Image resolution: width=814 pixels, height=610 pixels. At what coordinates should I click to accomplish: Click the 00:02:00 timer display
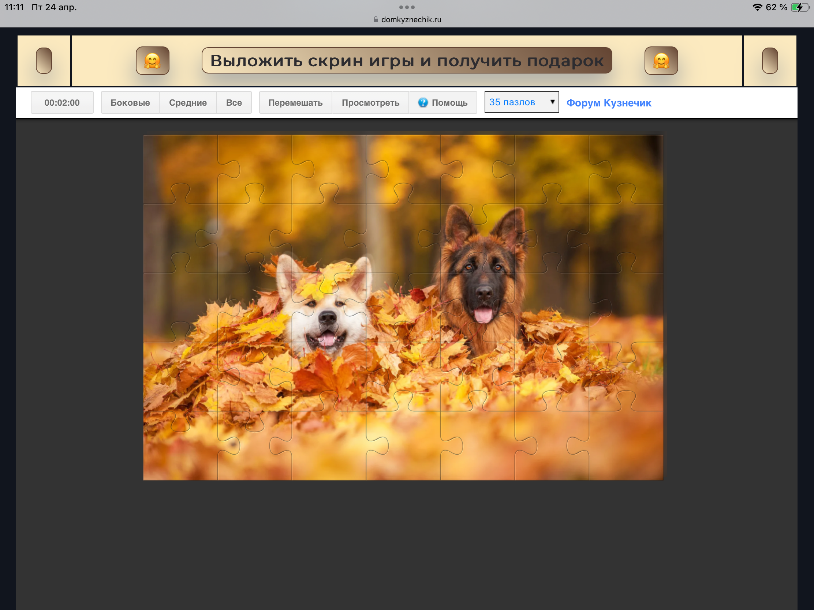(62, 103)
